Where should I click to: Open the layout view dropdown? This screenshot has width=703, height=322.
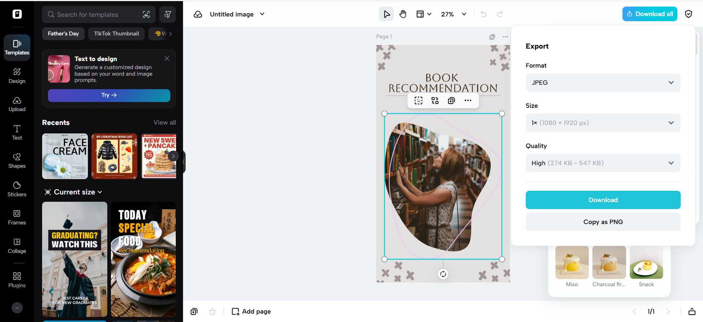[424, 14]
